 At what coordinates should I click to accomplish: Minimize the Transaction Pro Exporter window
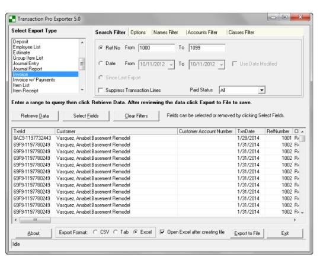click(273, 17)
